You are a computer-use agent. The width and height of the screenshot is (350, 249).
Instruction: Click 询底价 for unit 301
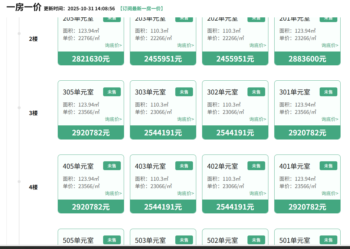[x=330, y=119]
